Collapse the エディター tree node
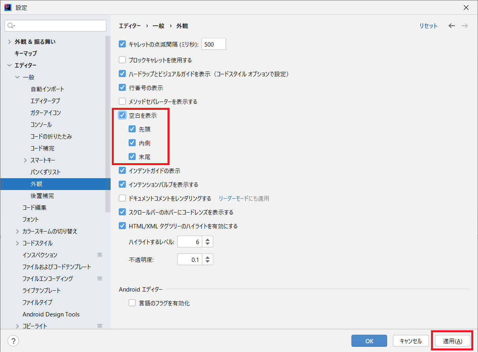The image size is (478, 352). click(x=9, y=65)
